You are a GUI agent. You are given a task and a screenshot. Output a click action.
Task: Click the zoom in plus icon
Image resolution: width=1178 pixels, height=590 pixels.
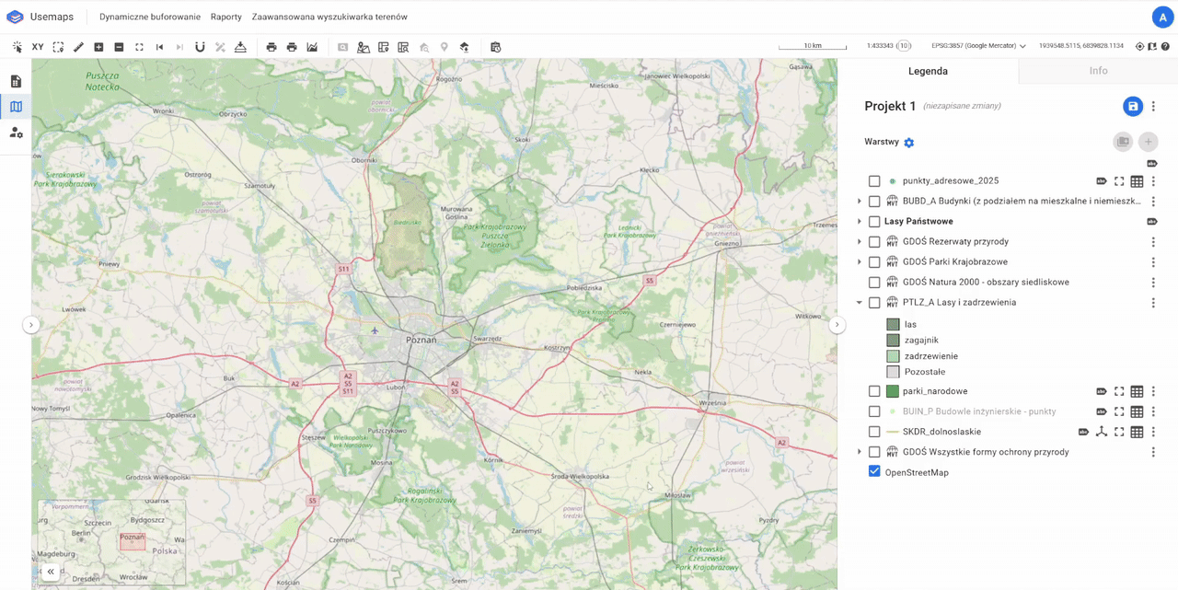tap(98, 47)
